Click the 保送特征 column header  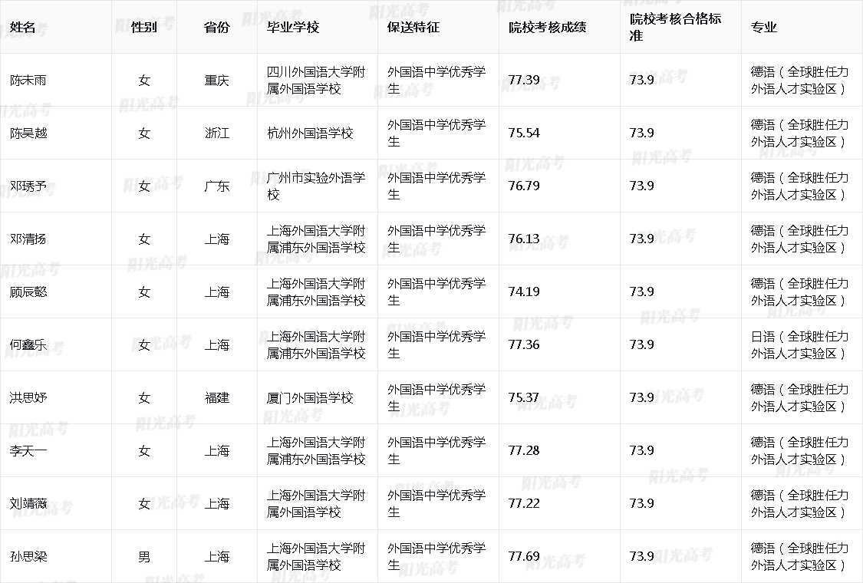(x=413, y=27)
